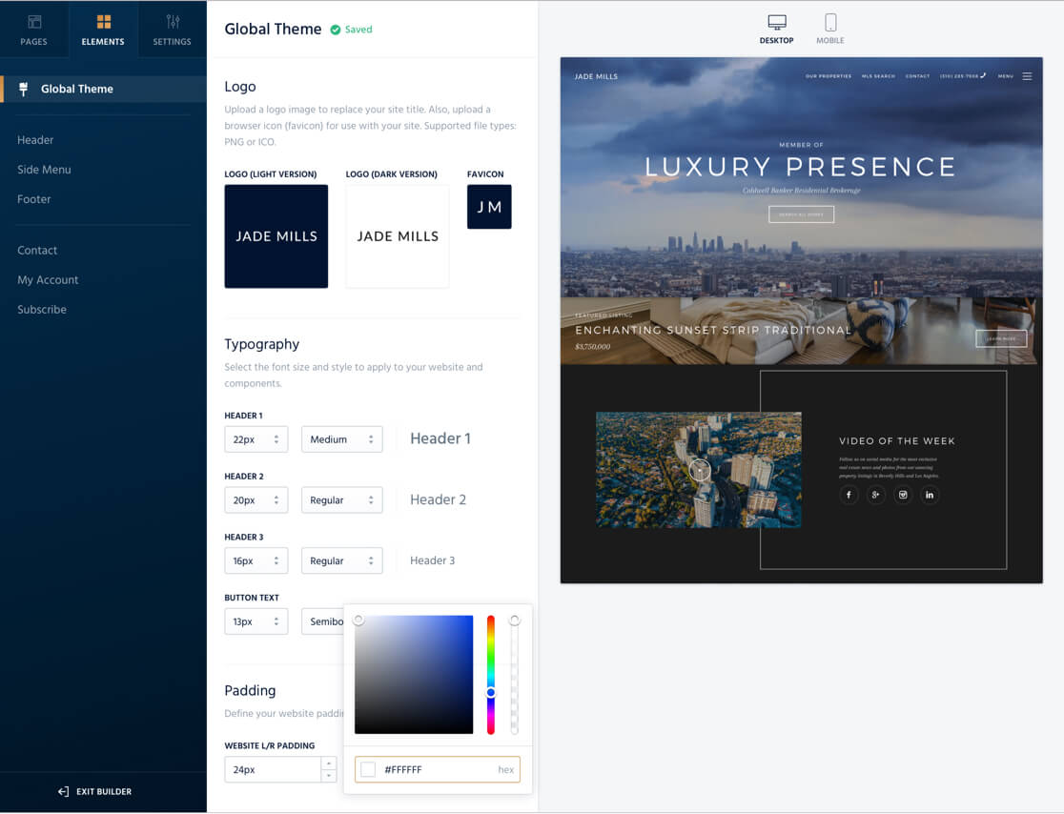
Task: Click the green Saved checkmark icon
Action: click(336, 30)
